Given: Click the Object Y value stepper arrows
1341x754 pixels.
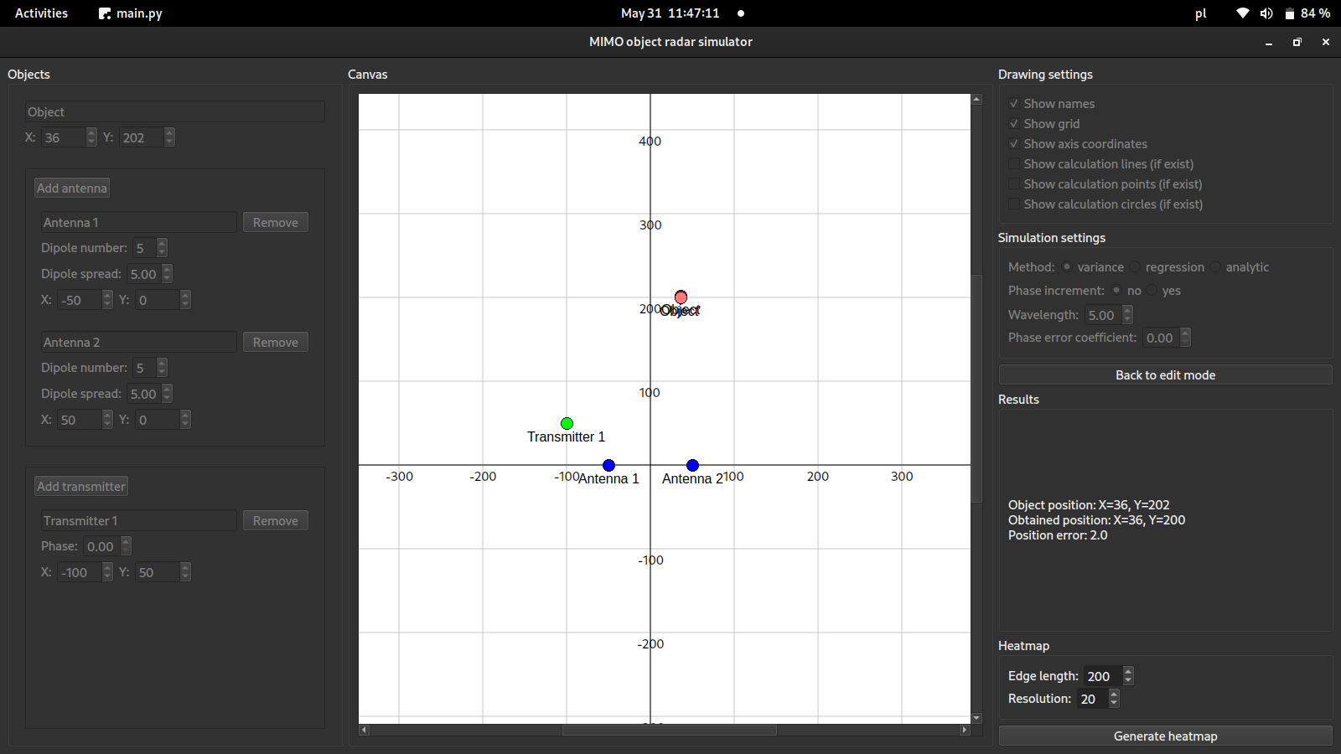Looking at the screenshot, I should [x=169, y=137].
